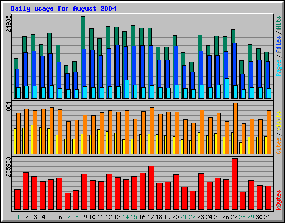Click the blue files bar for day 13
Viewport: 285px width, 223px height.
(x=117, y=65)
